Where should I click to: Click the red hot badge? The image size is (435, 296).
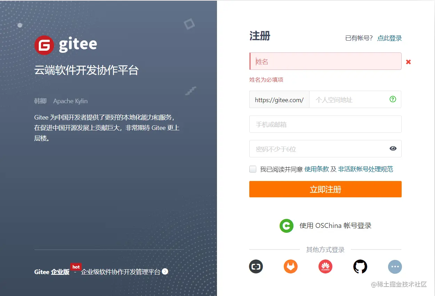click(x=76, y=267)
